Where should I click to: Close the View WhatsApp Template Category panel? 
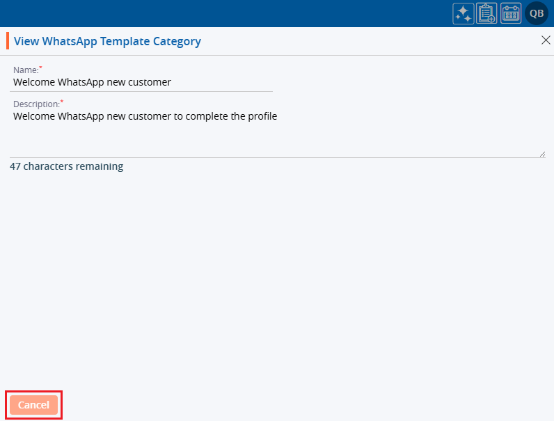click(x=546, y=40)
